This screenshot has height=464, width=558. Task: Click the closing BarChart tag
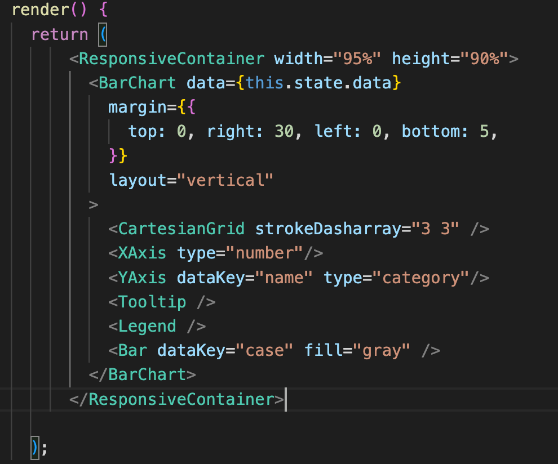point(143,375)
